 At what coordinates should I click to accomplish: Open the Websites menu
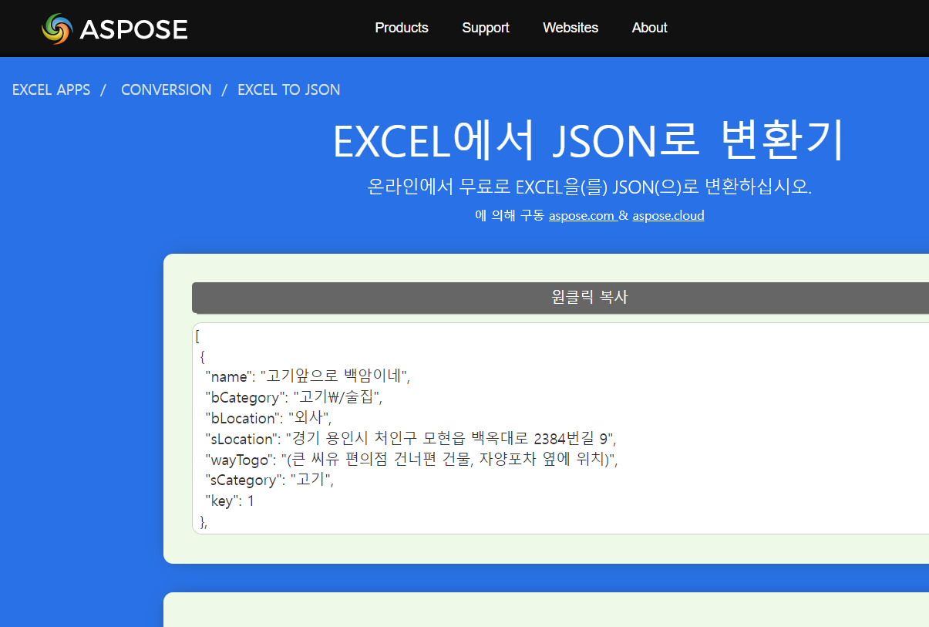[571, 28]
